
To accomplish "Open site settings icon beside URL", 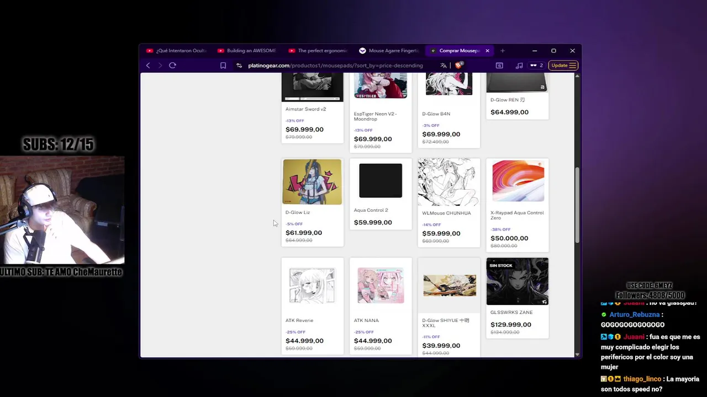I will pyautogui.click(x=239, y=66).
